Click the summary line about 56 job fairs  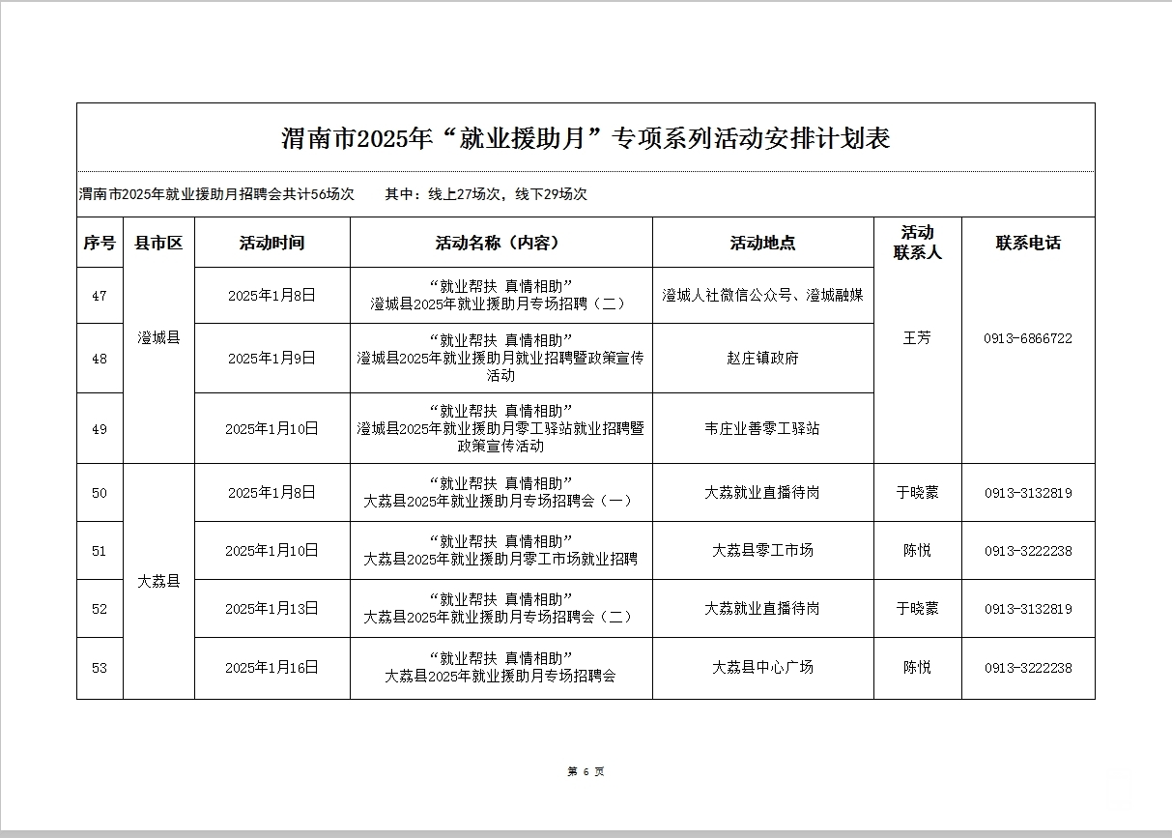pos(332,194)
